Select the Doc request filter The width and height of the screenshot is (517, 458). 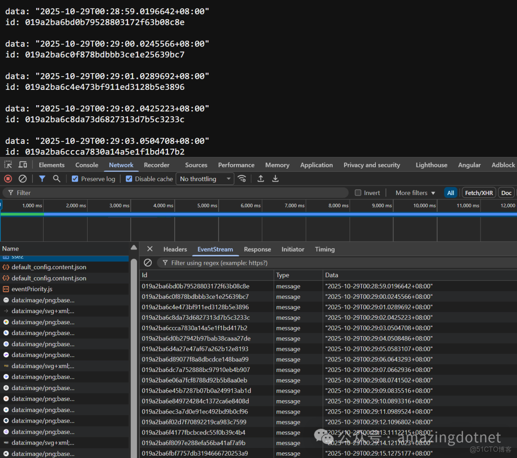pos(506,192)
